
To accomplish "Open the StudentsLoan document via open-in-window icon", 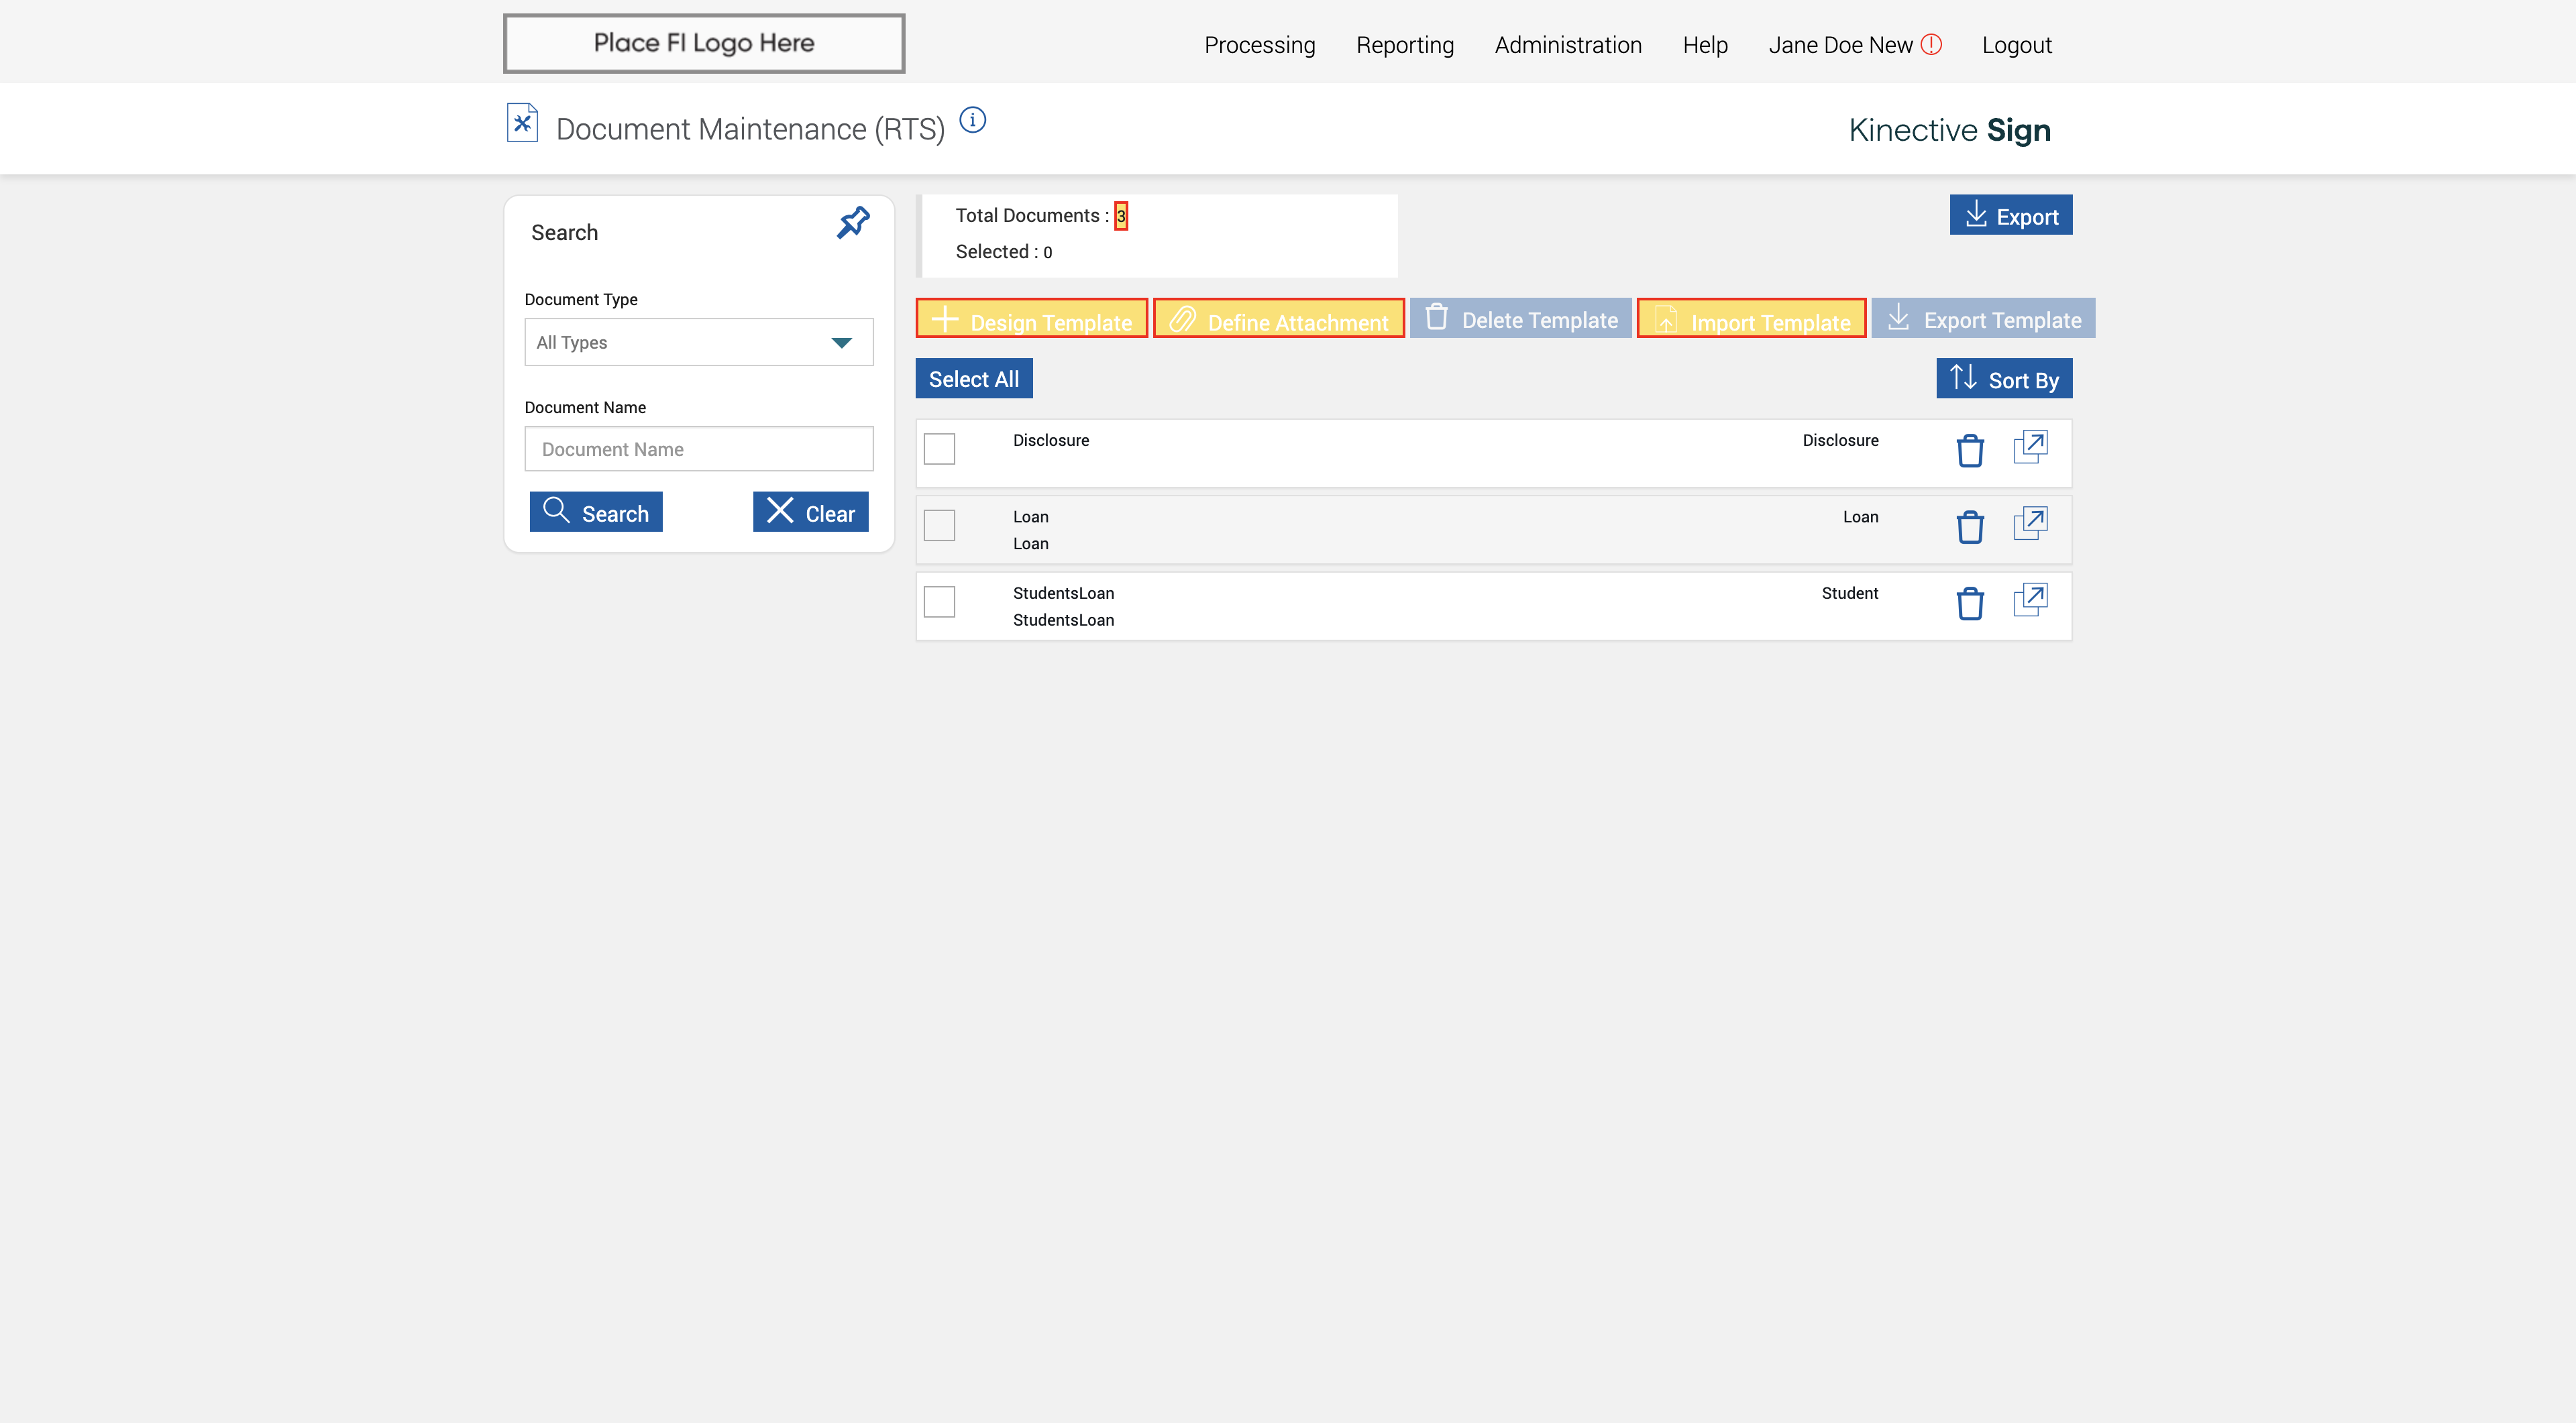I will coord(2030,600).
